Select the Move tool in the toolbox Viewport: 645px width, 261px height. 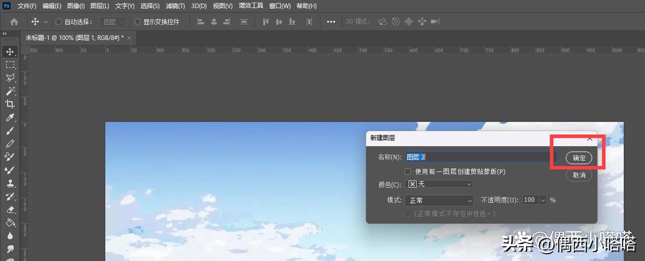[x=10, y=52]
